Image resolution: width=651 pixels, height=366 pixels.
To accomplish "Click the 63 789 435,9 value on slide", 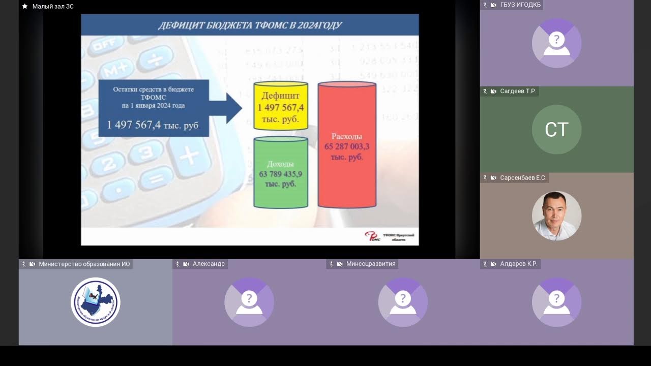I will coord(281,174).
